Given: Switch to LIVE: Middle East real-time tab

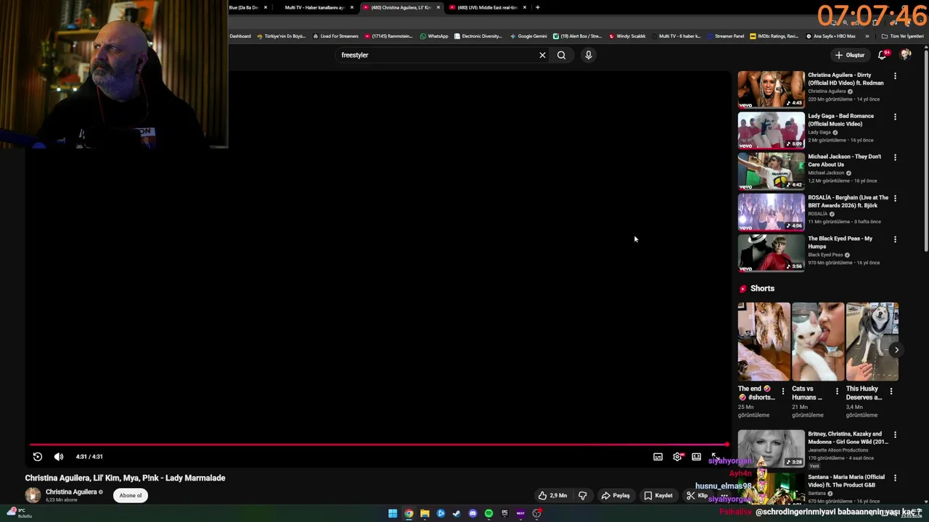Looking at the screenshot, I should point(487,7).
